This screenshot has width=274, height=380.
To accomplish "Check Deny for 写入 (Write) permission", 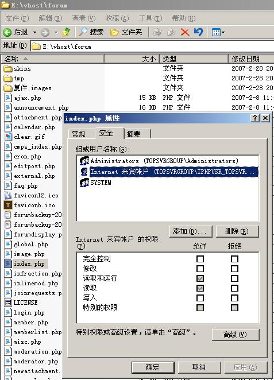I will click(234, 298).
